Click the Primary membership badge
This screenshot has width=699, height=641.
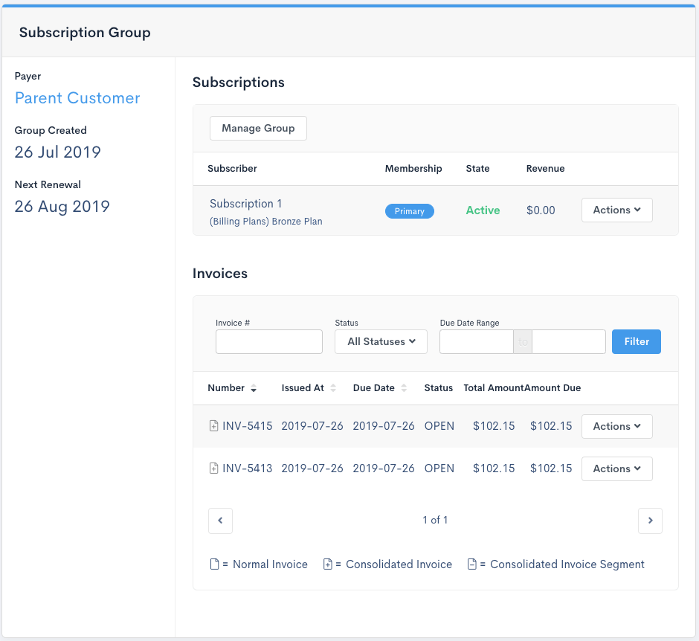point(409,211)
